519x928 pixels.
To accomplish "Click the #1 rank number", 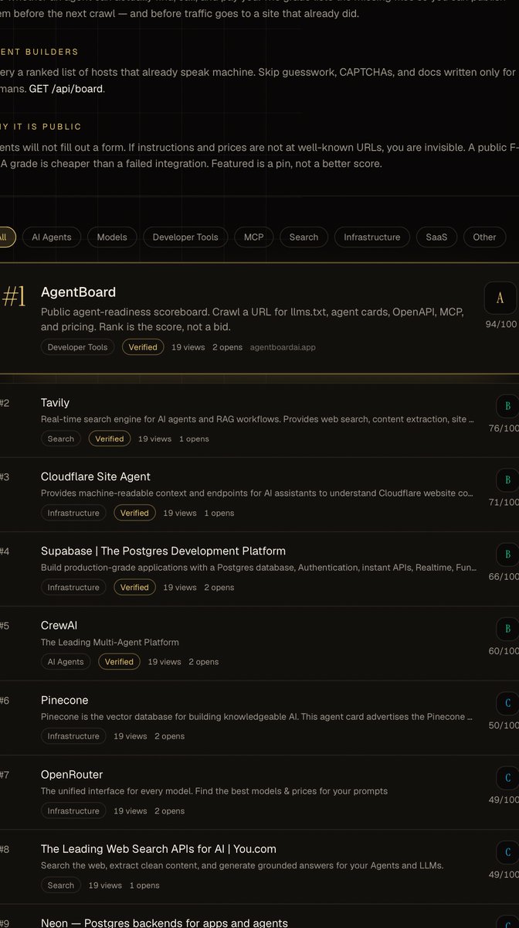I will click(x=13, y=296).
